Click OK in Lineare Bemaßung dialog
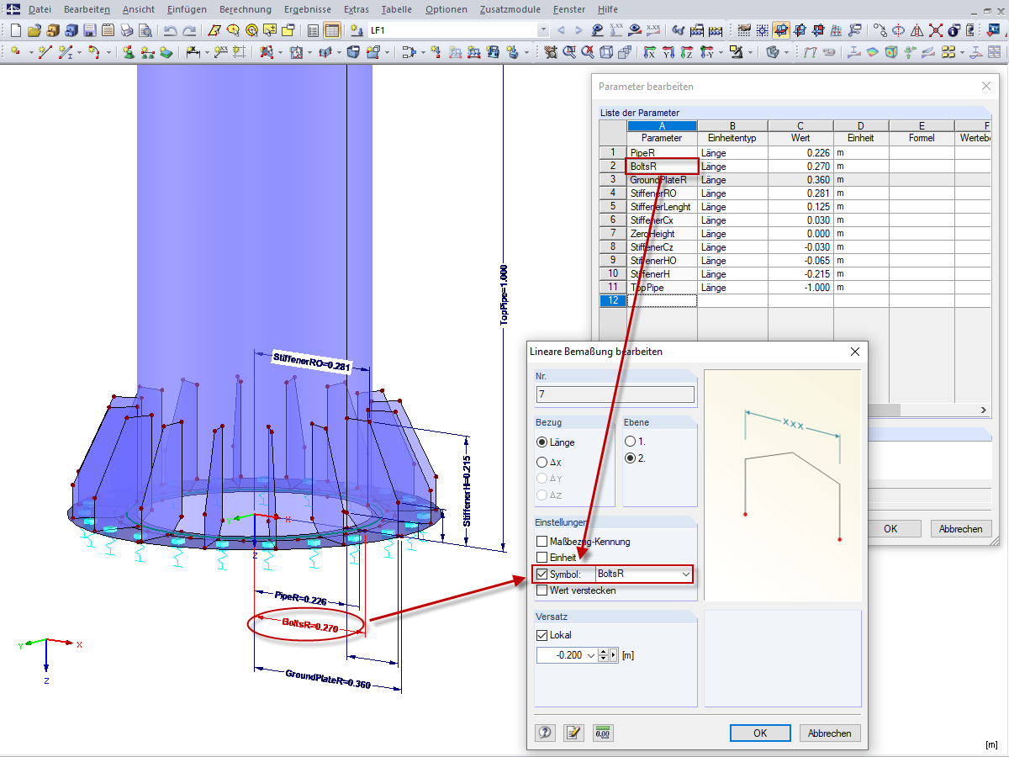This screenshot has height=757, width=1009. tap(760, 733)
